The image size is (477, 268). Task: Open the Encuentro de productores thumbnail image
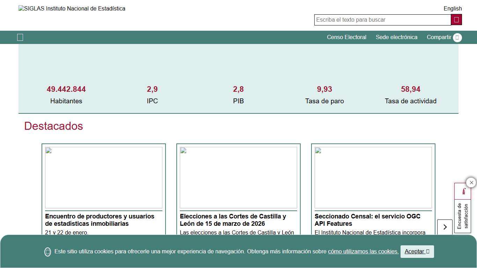pyautogui.click(x=104, y=178)
